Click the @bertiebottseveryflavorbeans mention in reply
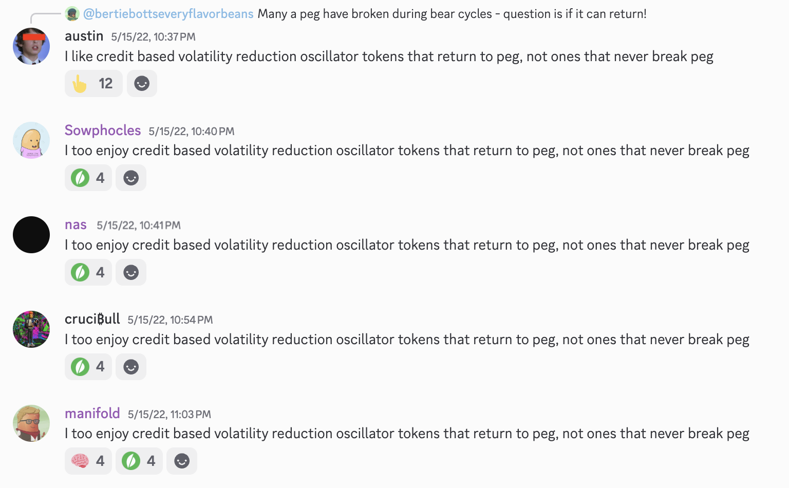The width and height of the screenshot is (789, 488). click(x=168, y=14)
